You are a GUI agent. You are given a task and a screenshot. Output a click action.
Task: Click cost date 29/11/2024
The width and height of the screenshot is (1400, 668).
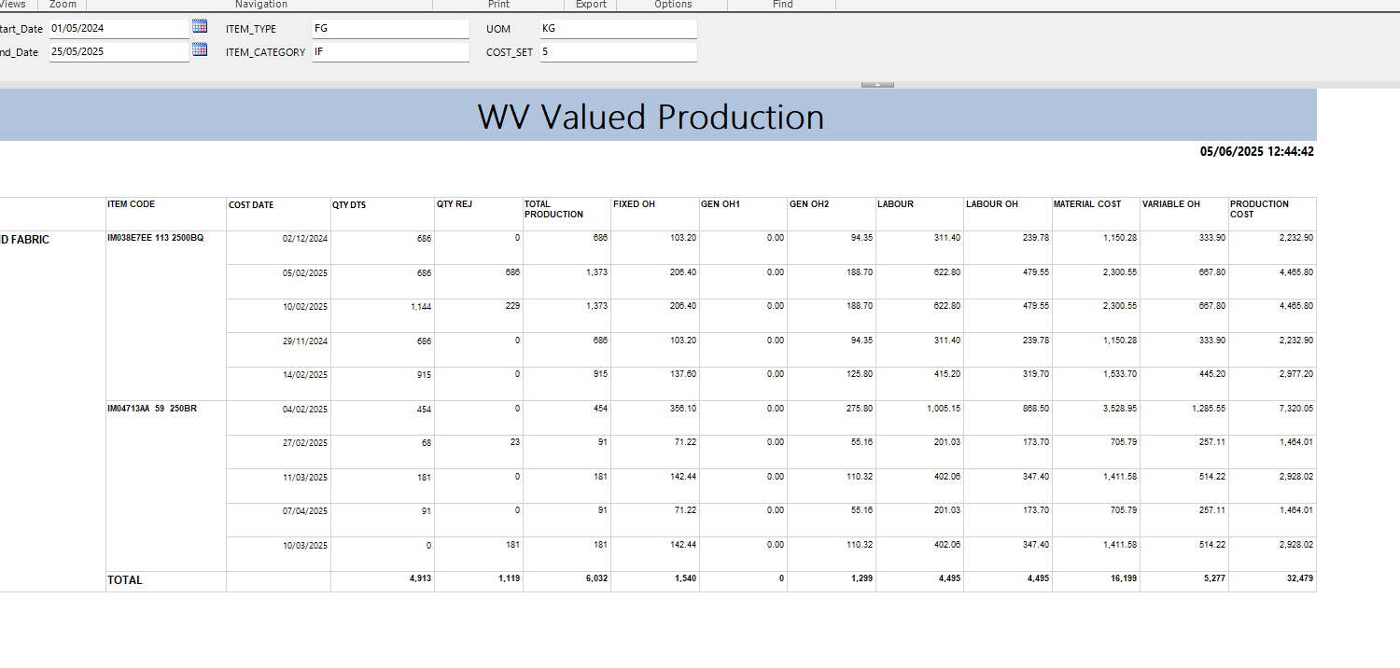[305, 341]
